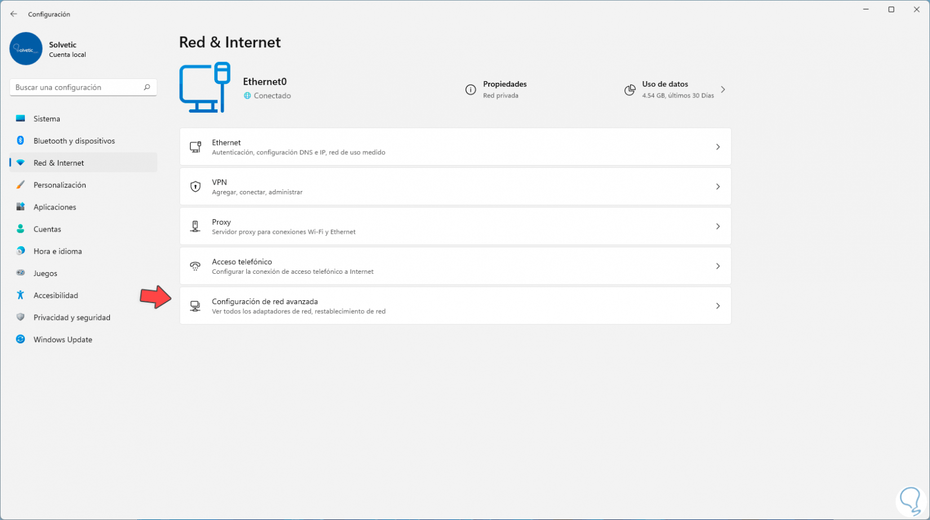Viewport: 930px width, 520px height.
Task: Click the Accesibilidad figure icon
Action: coord(20,295)
